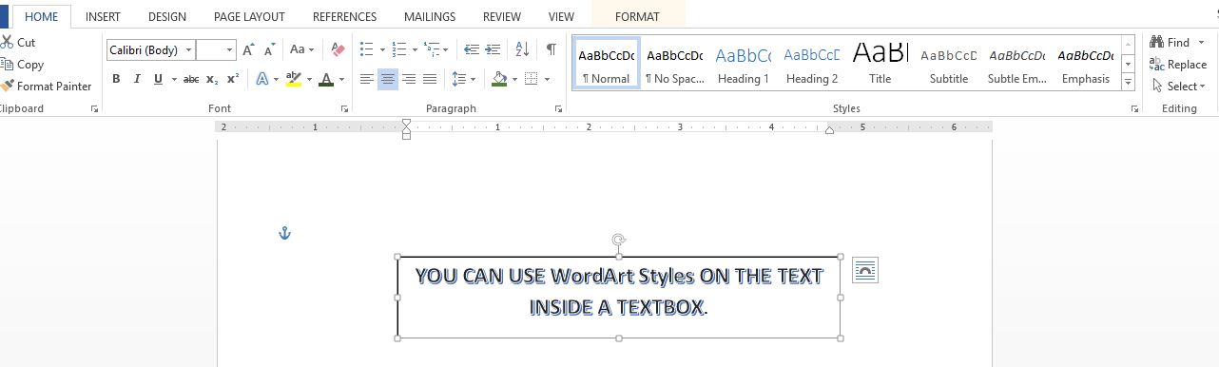1219x367 pixels.
Task: Show paragraph marks with pilcrow button
Action: click(551, 49)
